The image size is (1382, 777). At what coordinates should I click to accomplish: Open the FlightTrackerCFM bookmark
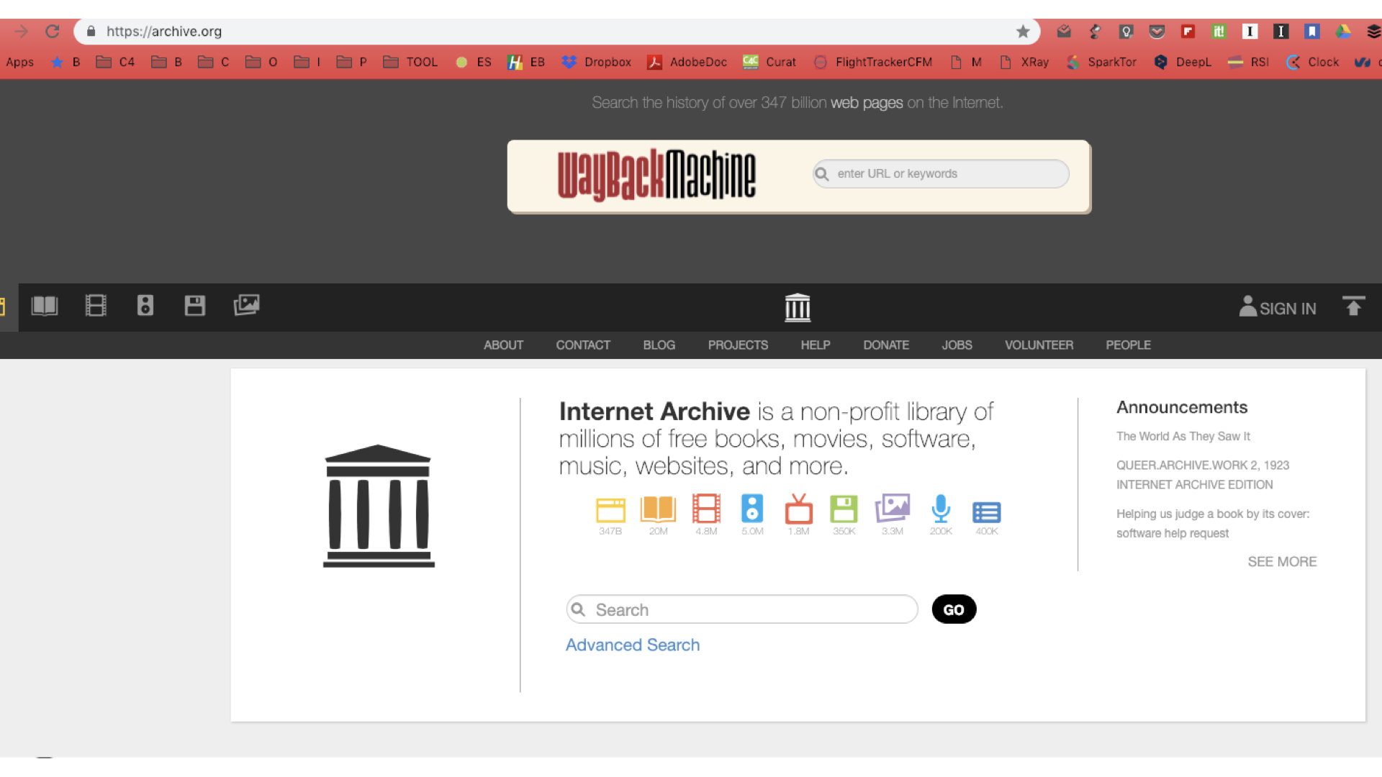[873, 62]
